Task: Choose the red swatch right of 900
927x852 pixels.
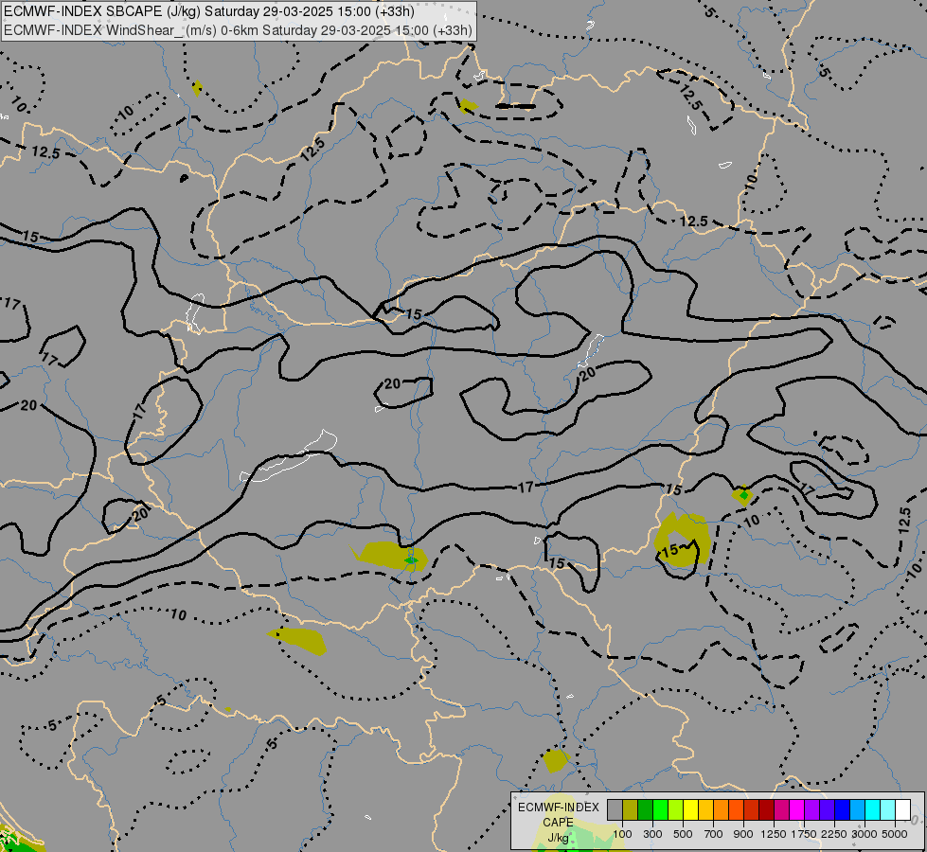Action: point(752,810)
